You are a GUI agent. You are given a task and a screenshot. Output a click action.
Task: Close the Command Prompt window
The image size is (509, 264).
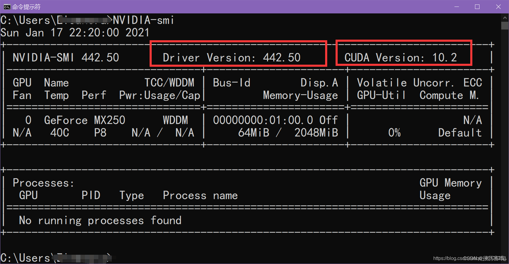point(498,7)
